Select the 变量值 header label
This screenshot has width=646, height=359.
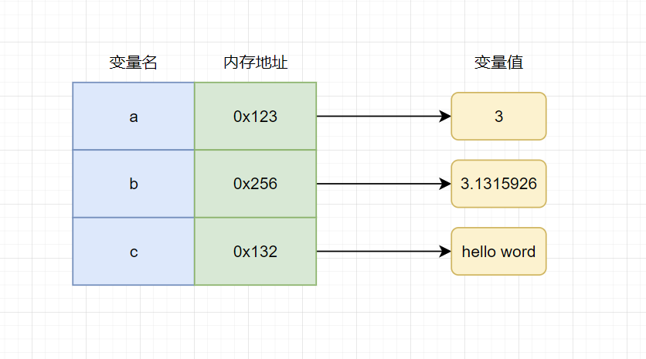498,63
